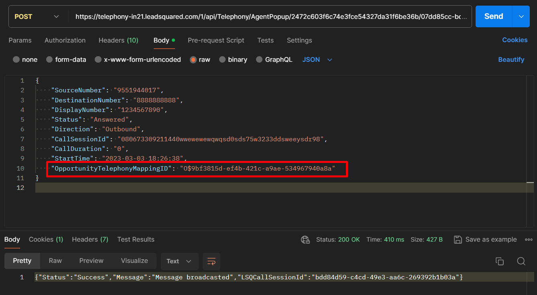537x295 pixels.
Task: Click the wrap lines icon in response toolbar
Action: [x=212, y=261]
